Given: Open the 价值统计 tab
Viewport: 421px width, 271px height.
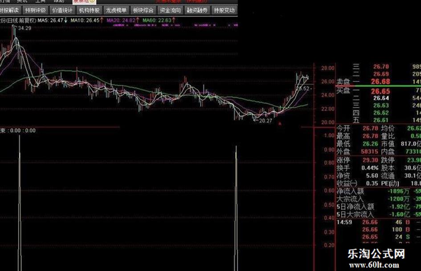Looking at the screenshot, I should point(62,11).
